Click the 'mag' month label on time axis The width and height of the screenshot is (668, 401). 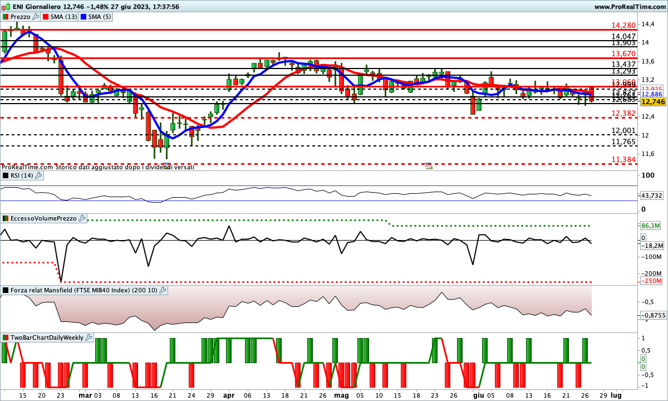341,395
